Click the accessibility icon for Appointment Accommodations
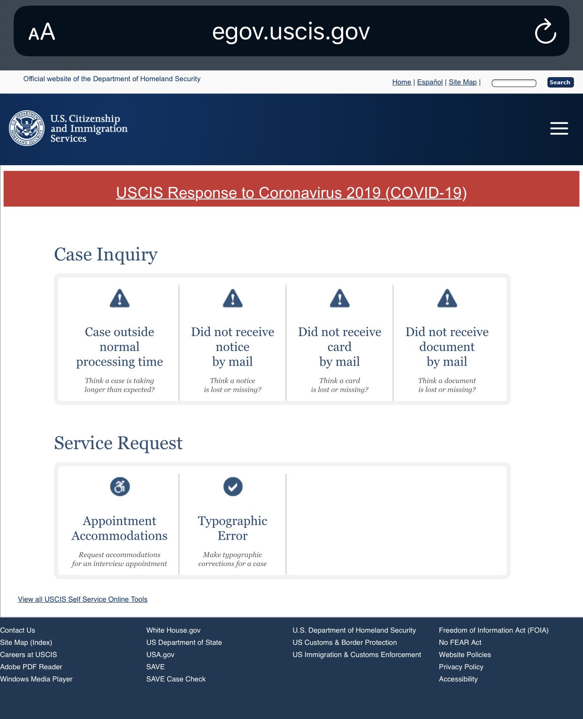 120,487
